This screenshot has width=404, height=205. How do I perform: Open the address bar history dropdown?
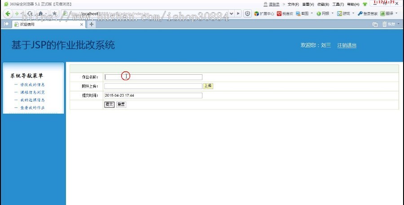tap(231, 13)
